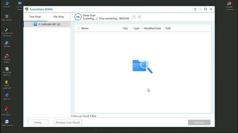Screen dimensions: 238x133
Task: Click the 5% scan progress circle
Action: point(78,17)
